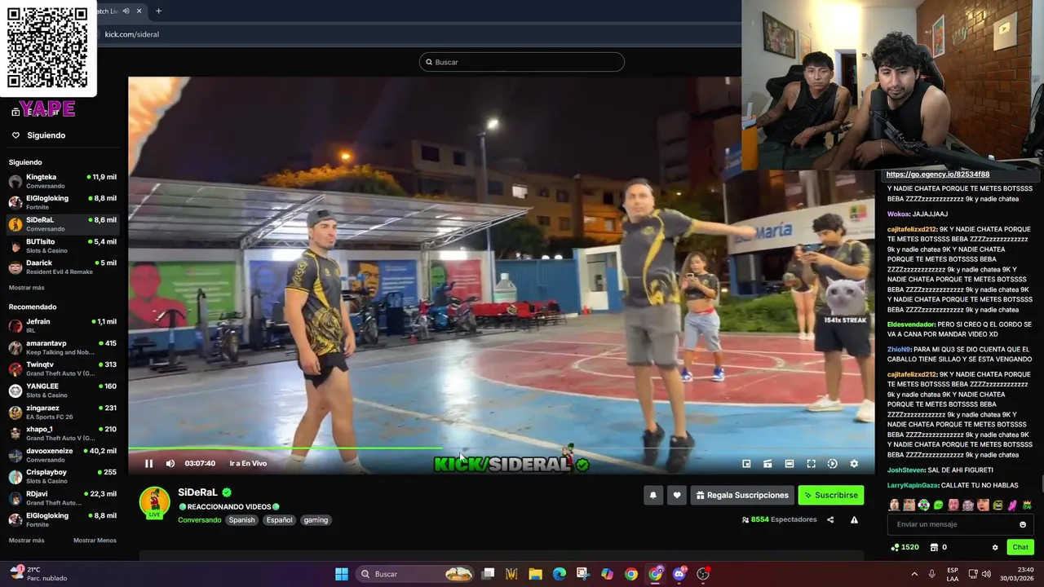Open Kingteka channel in sidebar
The width and height of the screenshot is (1044, 587).
63,181
